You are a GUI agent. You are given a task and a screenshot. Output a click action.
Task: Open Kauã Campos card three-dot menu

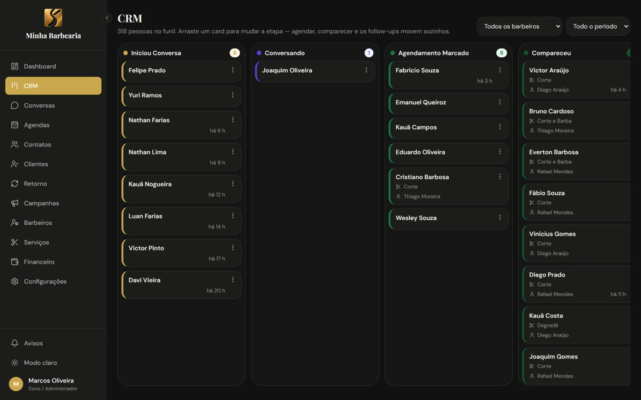(x=500, y=127)
